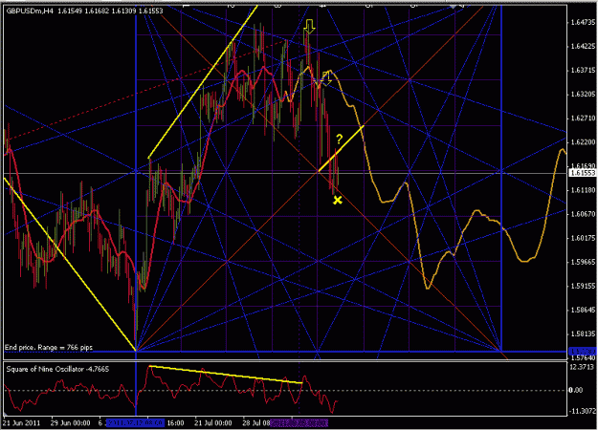Click the 28 Jul 08 date label
This screenshot has width=598, height=430.
(256, 423)
